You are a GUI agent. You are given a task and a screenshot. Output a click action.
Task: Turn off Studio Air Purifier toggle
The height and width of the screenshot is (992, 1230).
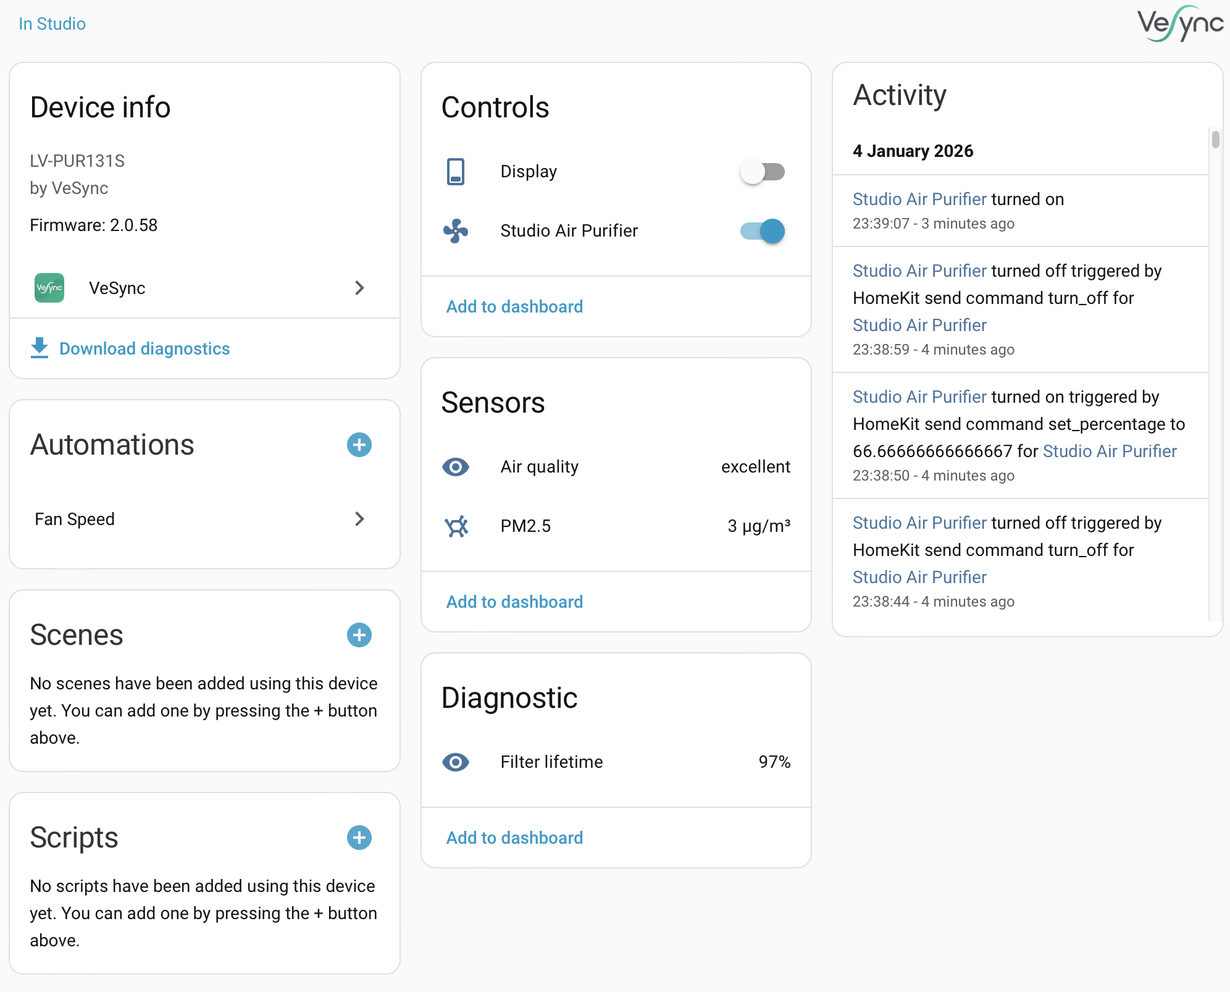[762, 231]
